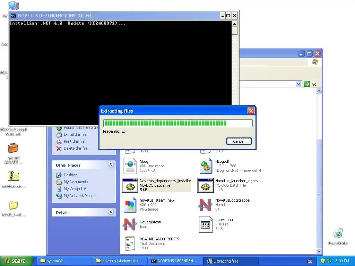Minimize the Explorer window
Screen dimensions: 355x266
coord(301,54)
